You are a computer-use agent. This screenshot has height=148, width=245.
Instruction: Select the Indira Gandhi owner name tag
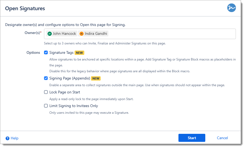tap(96, 34)
